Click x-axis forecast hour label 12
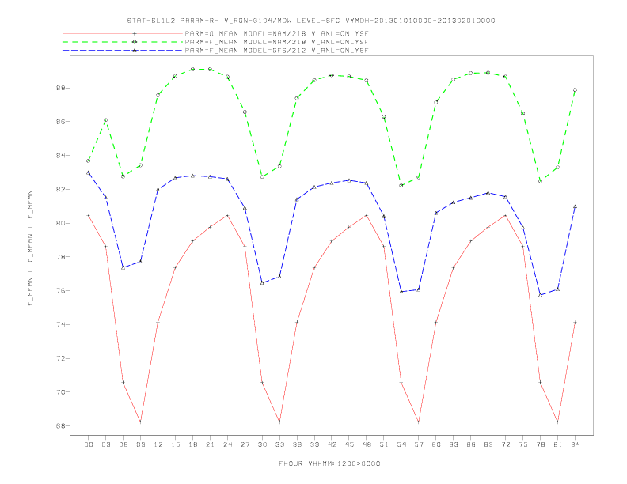The width and height of the screenshot is (627, 484). pos(158,444)
